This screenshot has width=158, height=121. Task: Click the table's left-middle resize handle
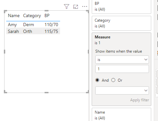pyautogui.click(x=5, y=52)
